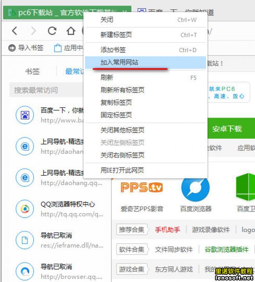Screen dimensions: 255x282
Task: Click the globe icon of QQ浏览器特权中心
Action: tap(25, 209)
